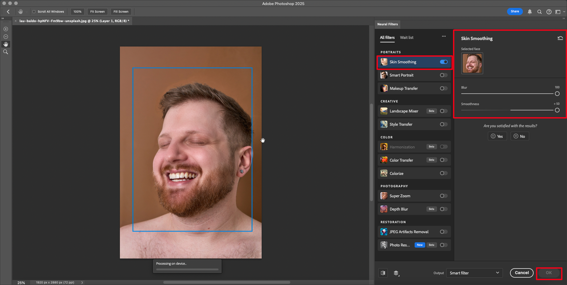Expand the collapsed left toolbar double arrows
The height and width of the screenshot is (285, 567).
pos(2,18)
